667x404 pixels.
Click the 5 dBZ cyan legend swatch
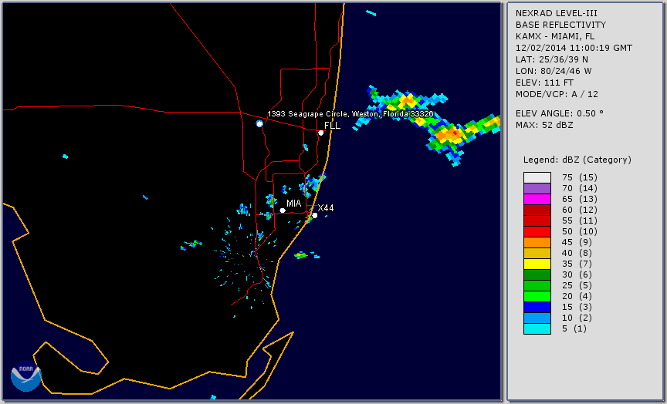click(x=537, y=328)
